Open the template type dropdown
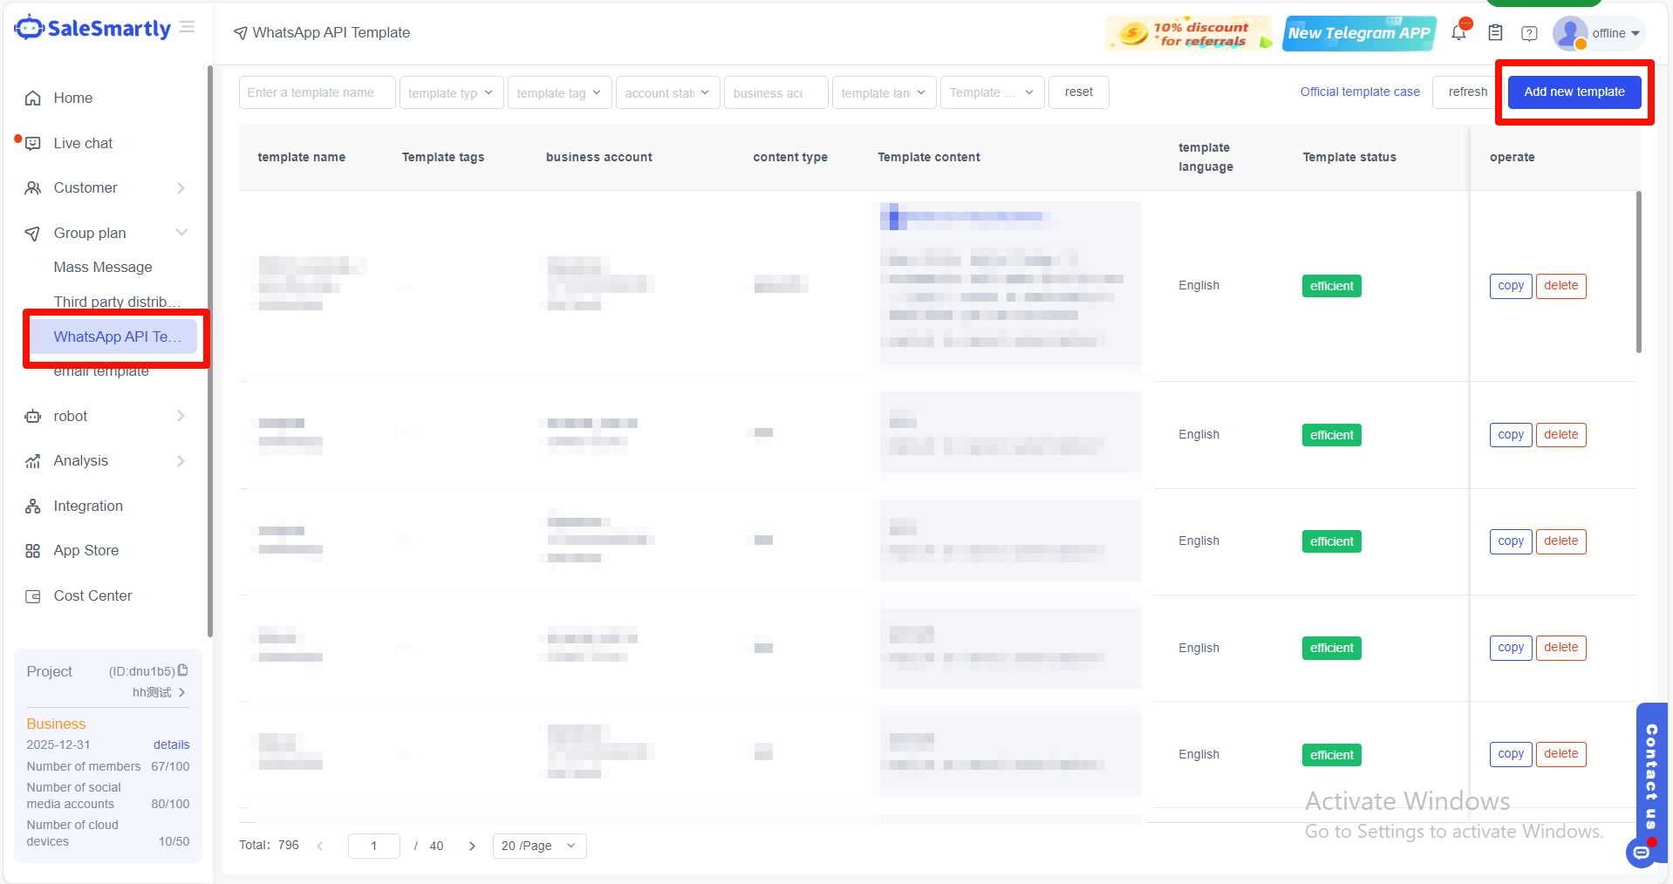 click(x=451, y=92)
